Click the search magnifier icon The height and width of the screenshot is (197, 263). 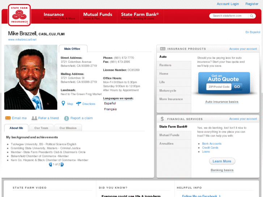pyautogui.click(x=251, y=16)
